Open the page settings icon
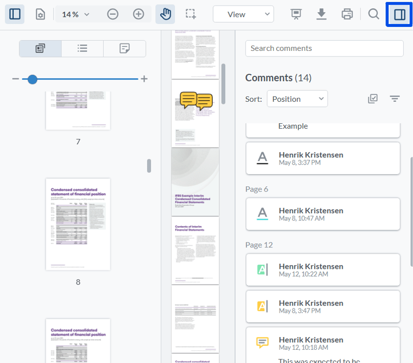The width and height of the screenshot is (413, 363). pos(40,14)
